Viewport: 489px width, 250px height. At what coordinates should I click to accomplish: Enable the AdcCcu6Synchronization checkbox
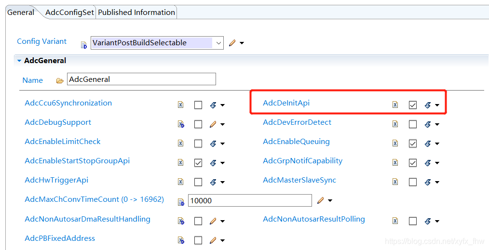198,105
